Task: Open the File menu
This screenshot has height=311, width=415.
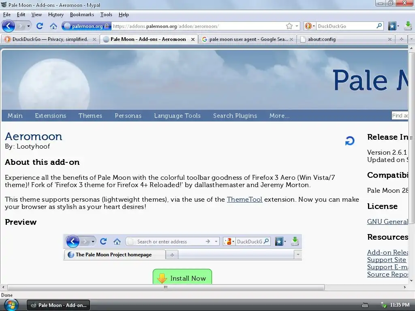Action: [6, 15]
